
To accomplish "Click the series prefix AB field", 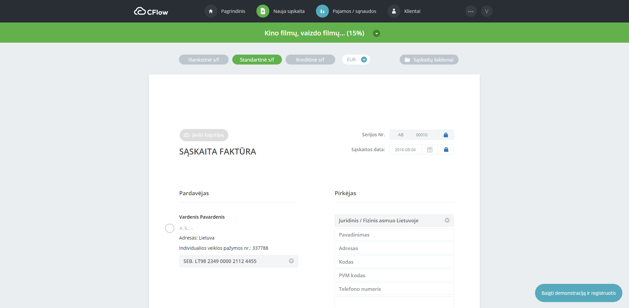I will [401, 135].
